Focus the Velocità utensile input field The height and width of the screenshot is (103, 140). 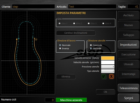tap(108, 62)
